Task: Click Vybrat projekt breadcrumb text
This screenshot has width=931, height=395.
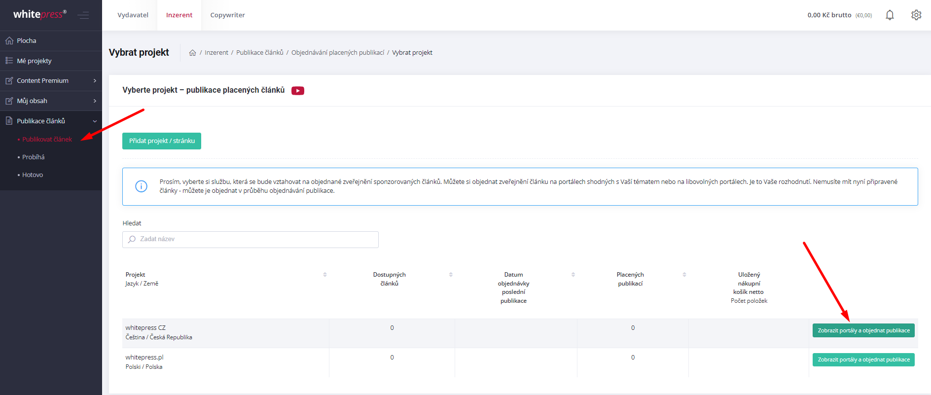Action: coord(412,53)
